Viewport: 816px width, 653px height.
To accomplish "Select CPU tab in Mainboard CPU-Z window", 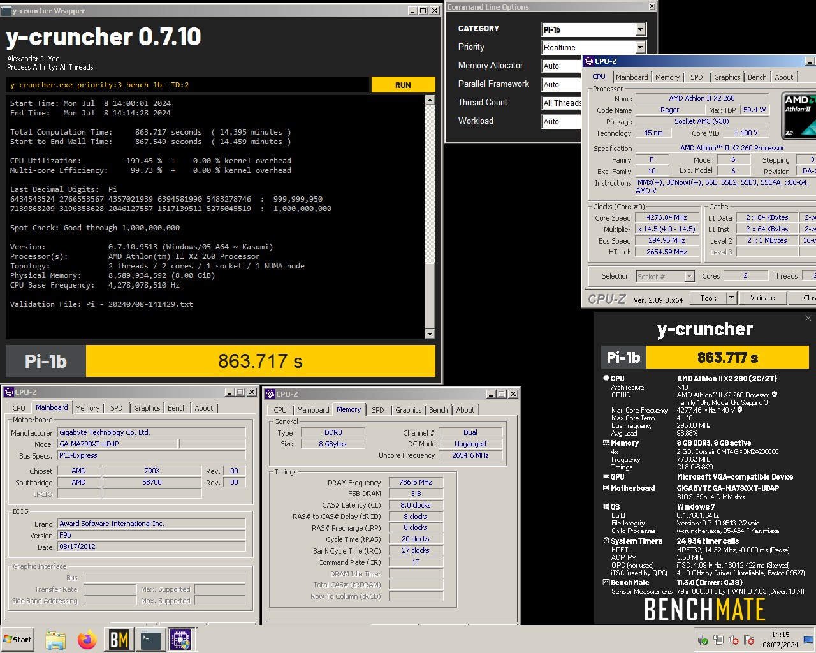I will [x=19, y=408].
